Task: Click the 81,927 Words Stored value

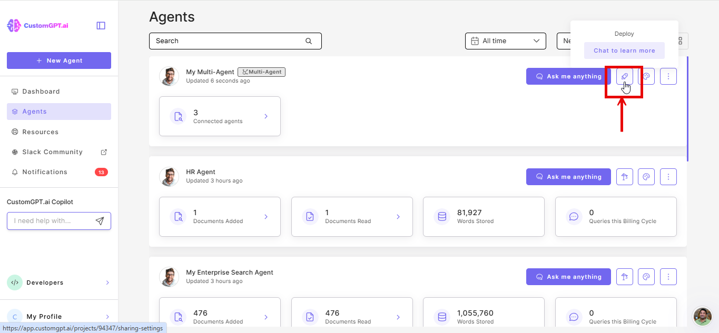Action: click(469, 213)
